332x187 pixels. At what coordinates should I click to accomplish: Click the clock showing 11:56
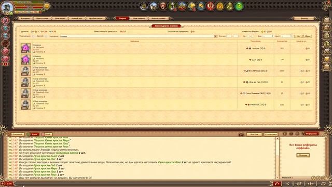pos(8,183)
